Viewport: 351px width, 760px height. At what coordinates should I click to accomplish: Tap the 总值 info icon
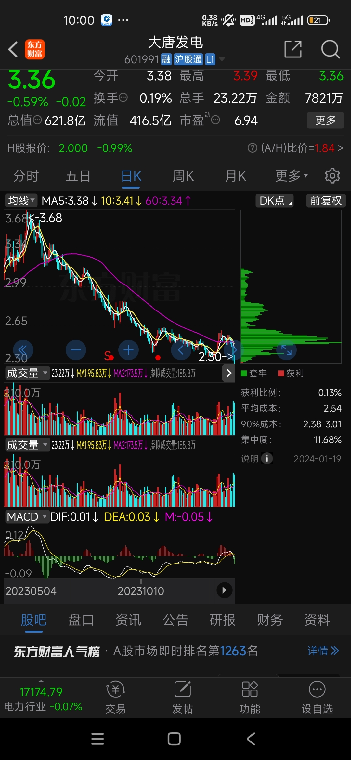point(38,120)
